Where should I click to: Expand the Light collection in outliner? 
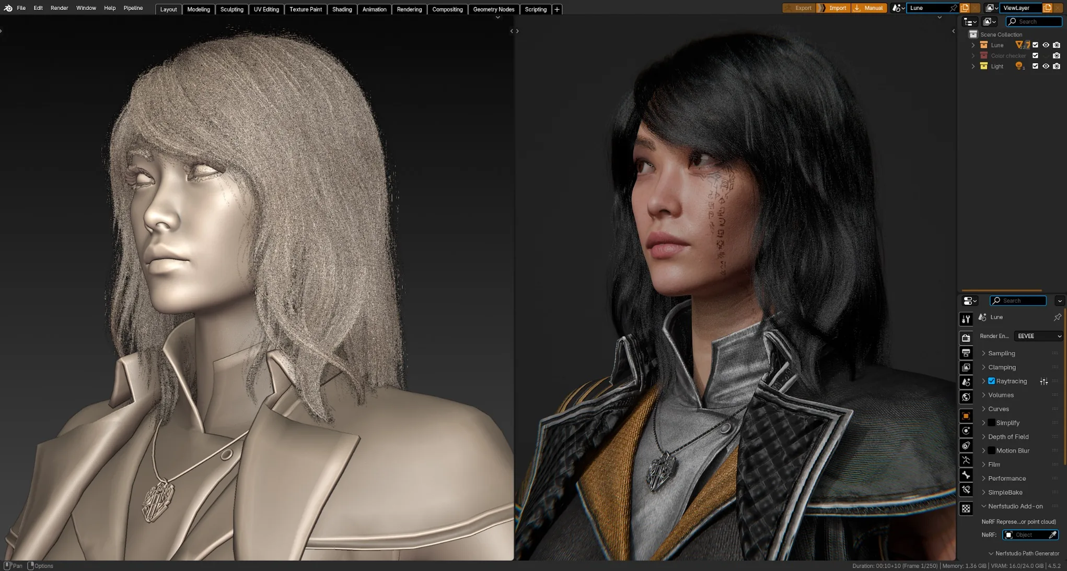(x=973, y=66)
